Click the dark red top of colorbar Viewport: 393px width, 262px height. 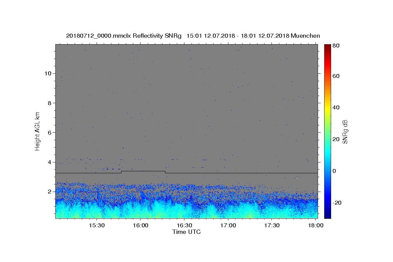point(327,47)
